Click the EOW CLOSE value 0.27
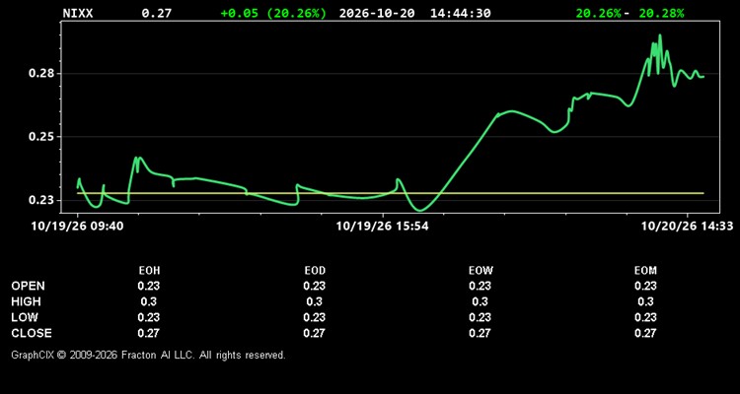The image size is (740, 394). click(x=480, y=333)
